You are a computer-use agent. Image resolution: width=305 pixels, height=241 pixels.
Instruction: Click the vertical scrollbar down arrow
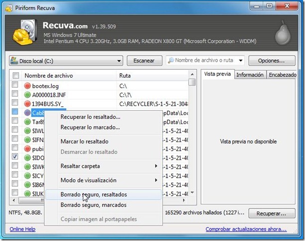point(192,193)
